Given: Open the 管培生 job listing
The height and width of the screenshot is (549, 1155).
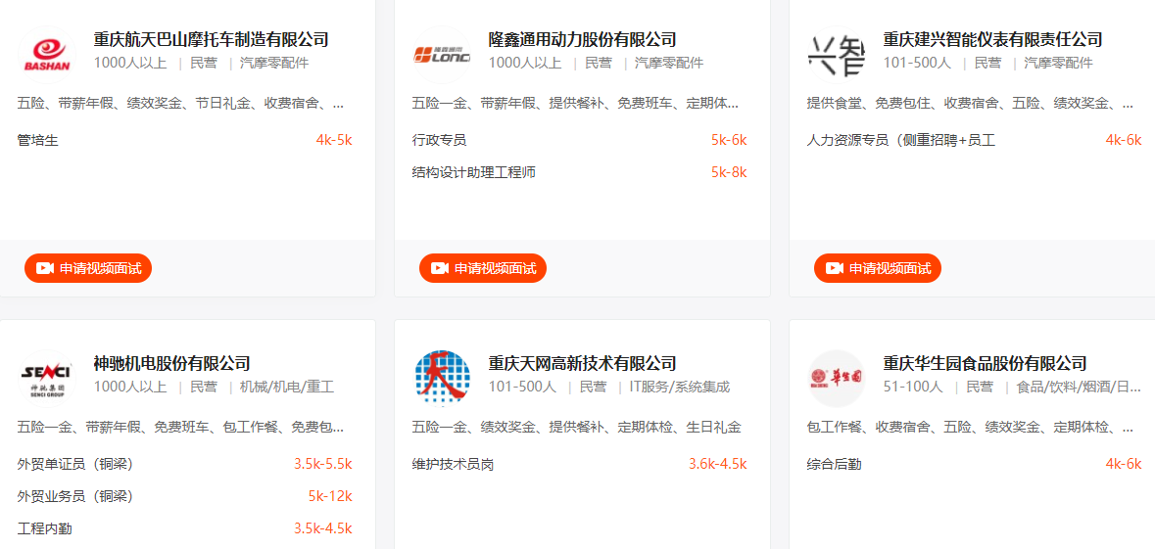Looking at the screenshot, I should [x=37, y=140].
